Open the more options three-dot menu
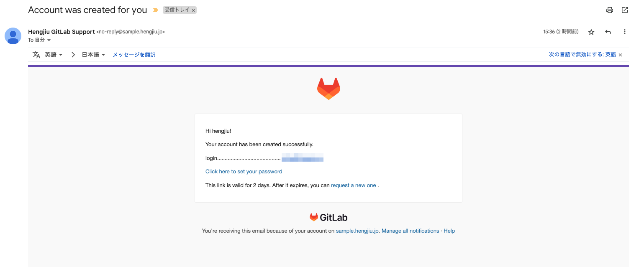 point(624,31)
